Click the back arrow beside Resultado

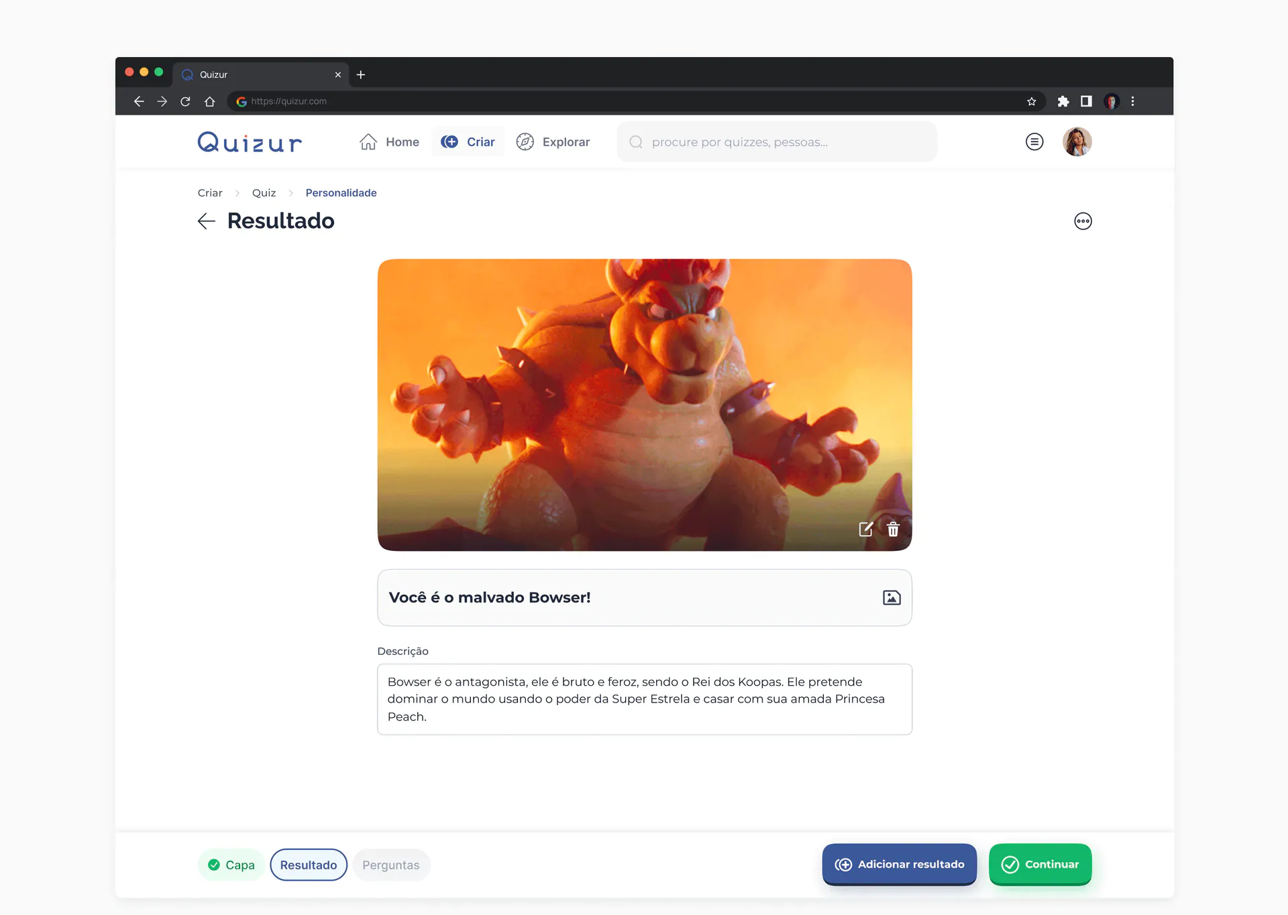206,221
